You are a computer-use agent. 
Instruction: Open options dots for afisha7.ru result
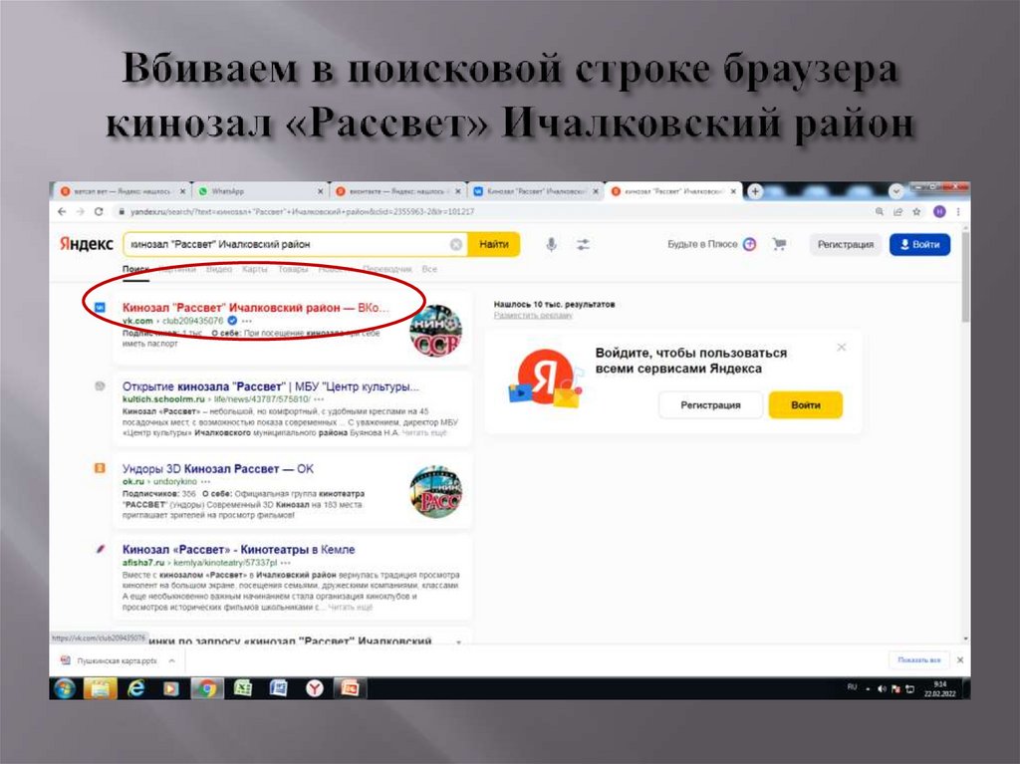[286, 562]
